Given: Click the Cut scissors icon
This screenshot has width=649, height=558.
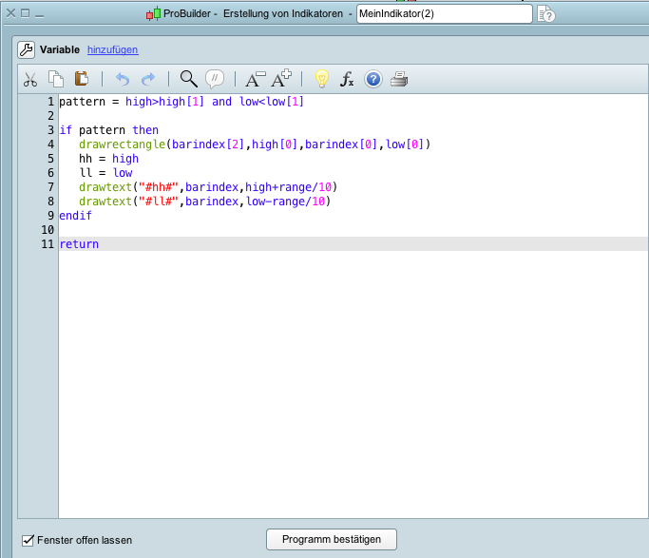Looking at the screenshot, I should 30,80.
